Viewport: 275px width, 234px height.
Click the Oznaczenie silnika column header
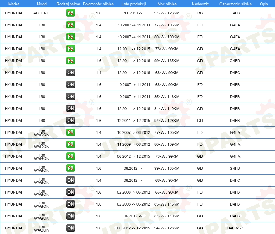[x=235, y=4]
